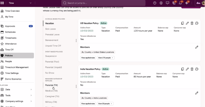Open the chat messages icon
This screenshot has height=107, width=205.
point(167,3)
